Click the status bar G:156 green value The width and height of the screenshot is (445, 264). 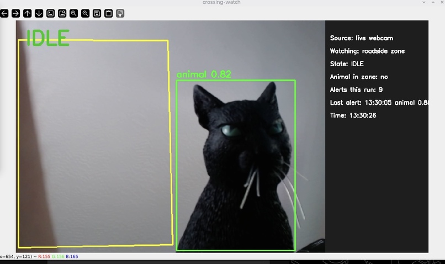pos(58,256)
